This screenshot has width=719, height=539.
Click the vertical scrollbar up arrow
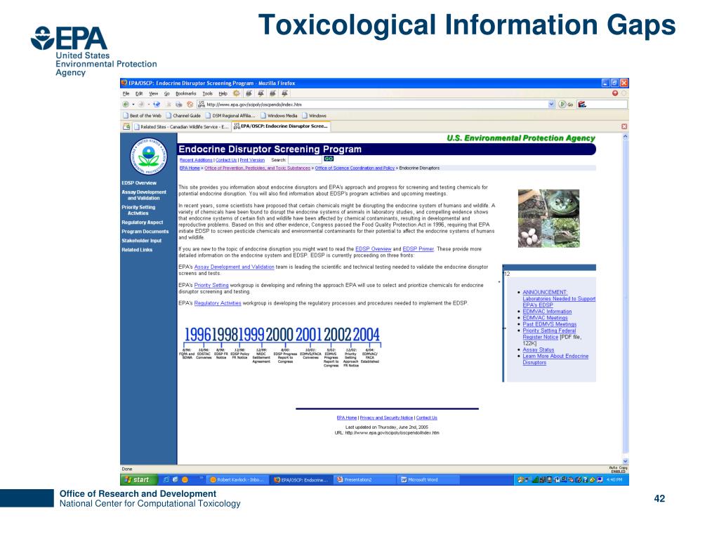click(625, 137)
